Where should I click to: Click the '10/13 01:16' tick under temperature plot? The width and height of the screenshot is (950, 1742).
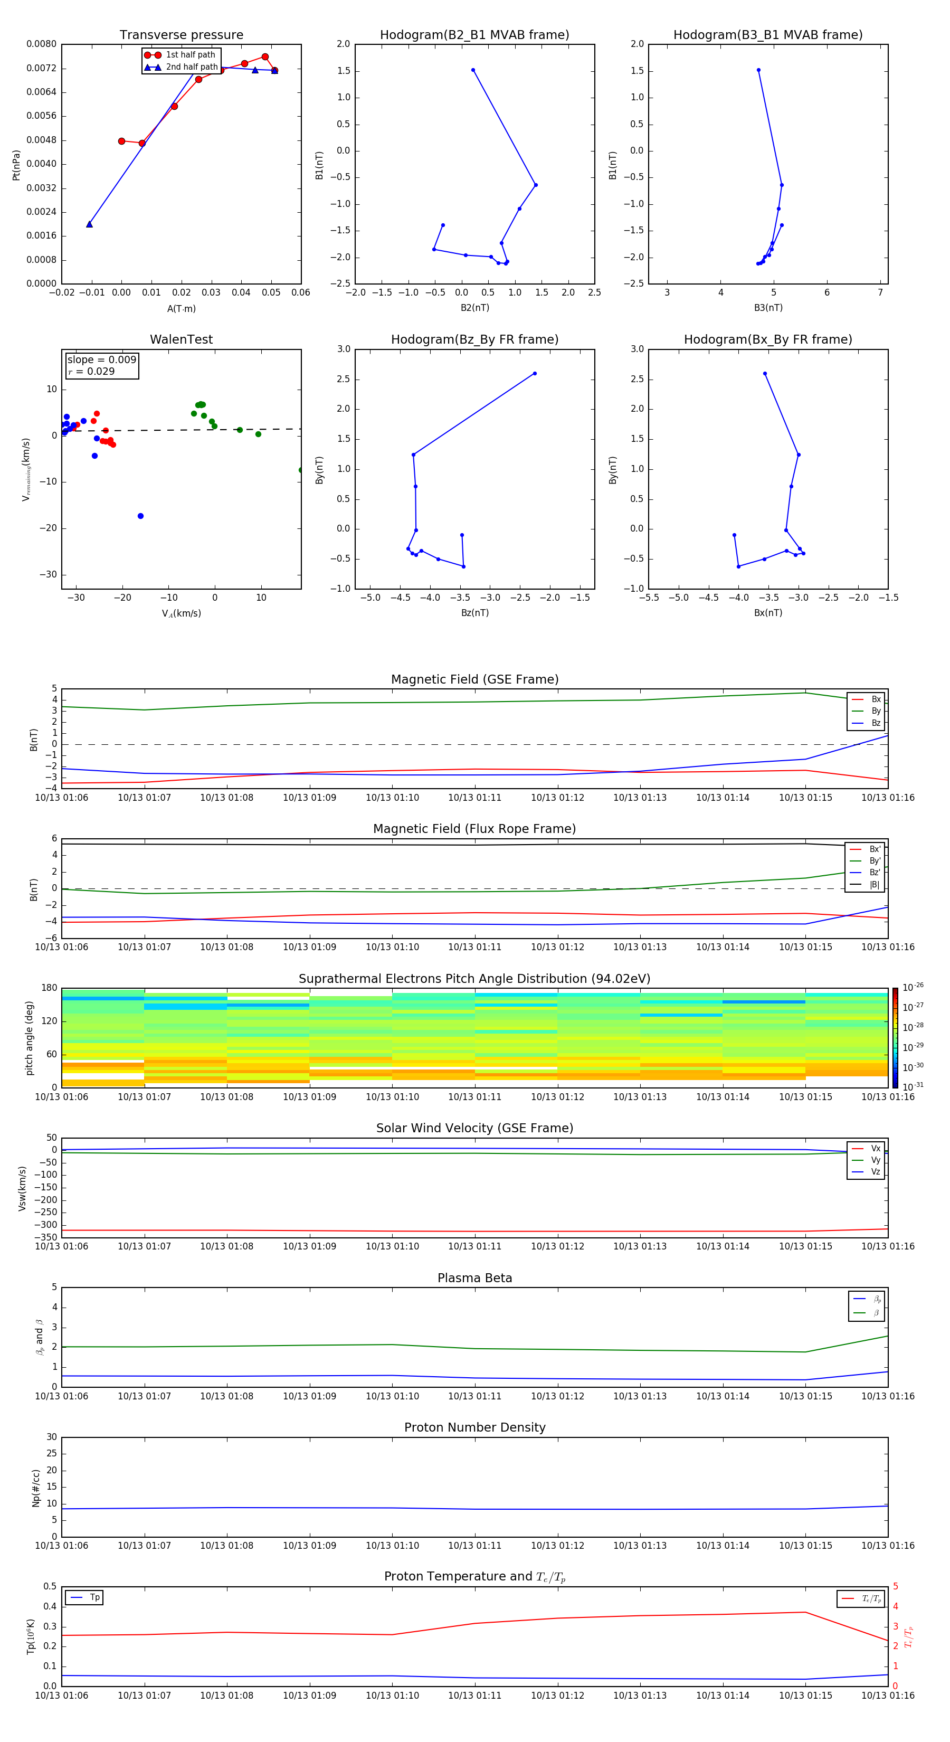[x=888, y=1696]
